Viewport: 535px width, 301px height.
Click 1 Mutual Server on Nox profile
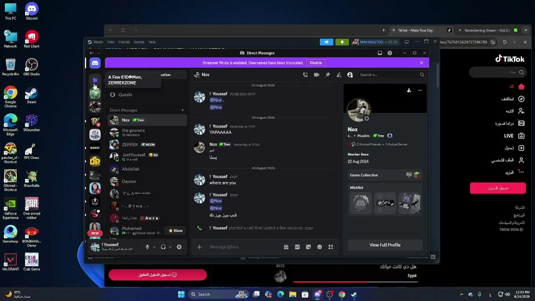click(x=396, y=145)
